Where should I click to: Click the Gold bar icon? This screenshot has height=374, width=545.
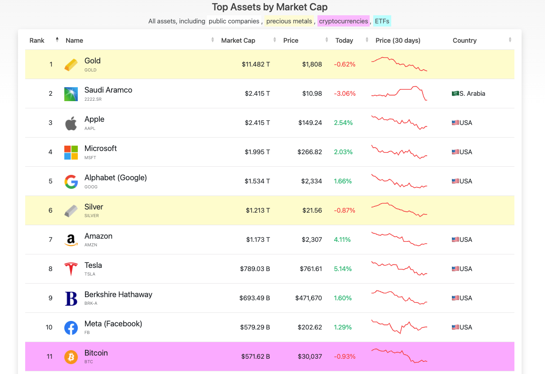point(71,64)
